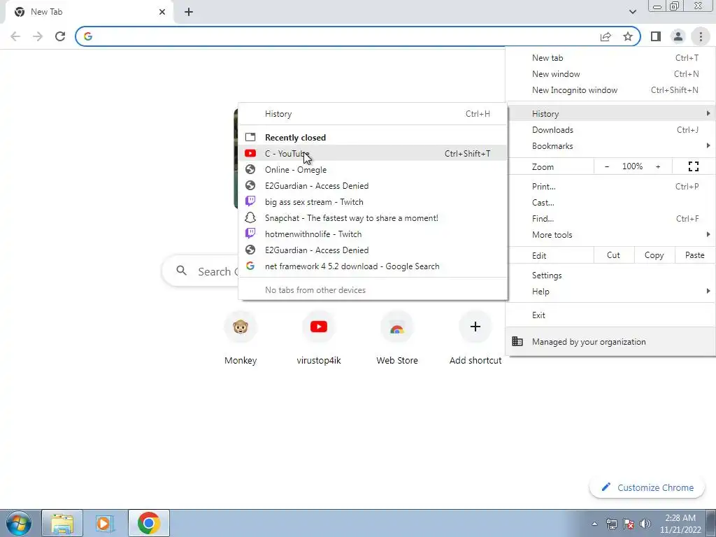Show hidden tray icons arrow
This screenshot has height=537, width=716.
tap(594, 524)
